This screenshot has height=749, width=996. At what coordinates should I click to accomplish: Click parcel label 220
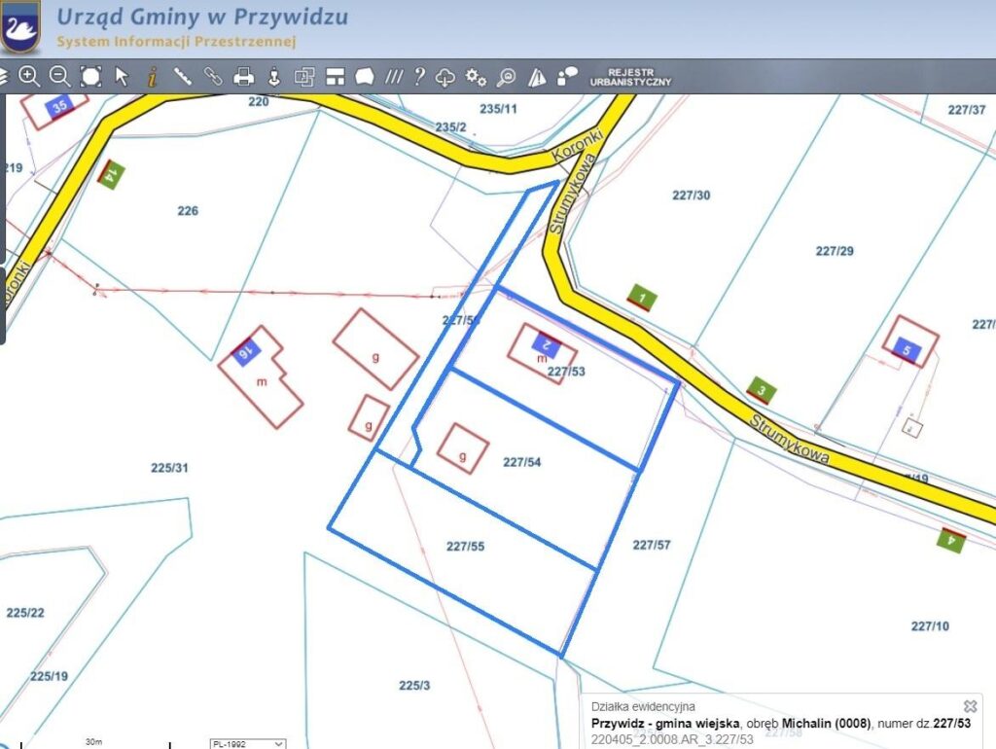pos(258,101)
